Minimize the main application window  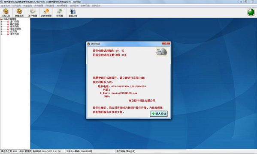241,2
